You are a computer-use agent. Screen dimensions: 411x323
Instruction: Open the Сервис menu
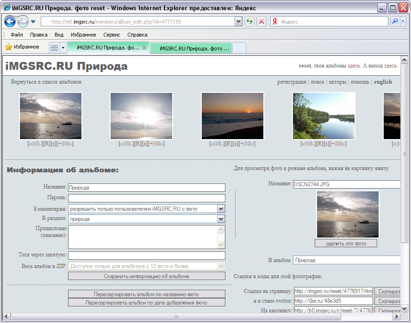[111, 34]
